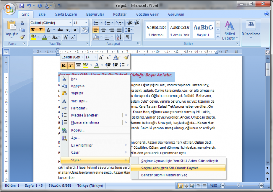Zoom in with plus button in status bar
The width and height of the screenshot is (273, 192).
point(261,186)
